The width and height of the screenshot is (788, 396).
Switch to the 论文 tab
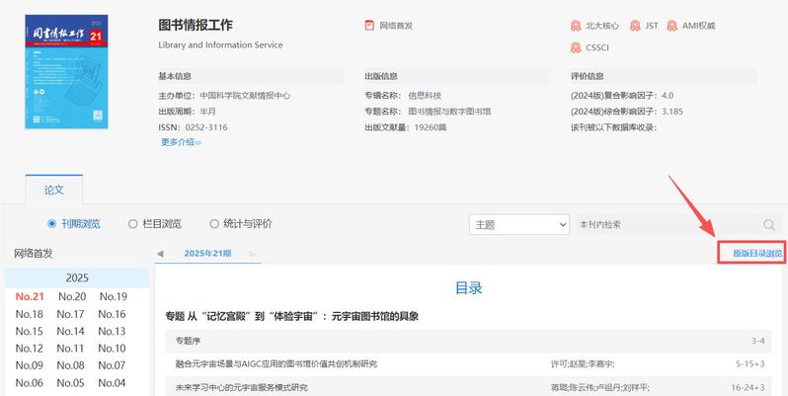(53, 188)
